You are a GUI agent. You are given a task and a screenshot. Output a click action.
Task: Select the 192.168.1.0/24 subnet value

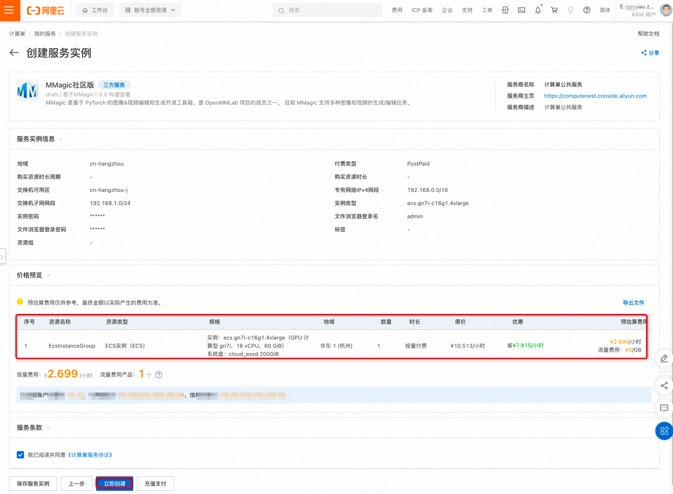[x=110, y=203]
